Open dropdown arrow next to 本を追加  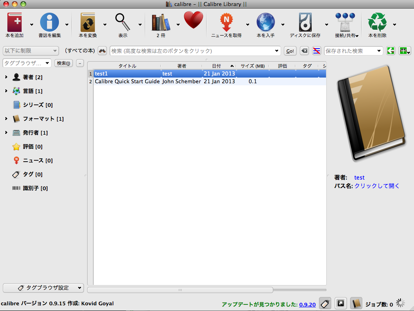tap(32, 24)
